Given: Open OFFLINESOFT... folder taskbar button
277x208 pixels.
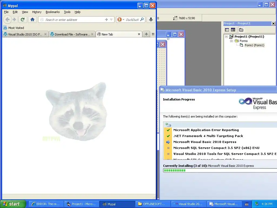Looking at the screenshot, I should tap(153, 204).
